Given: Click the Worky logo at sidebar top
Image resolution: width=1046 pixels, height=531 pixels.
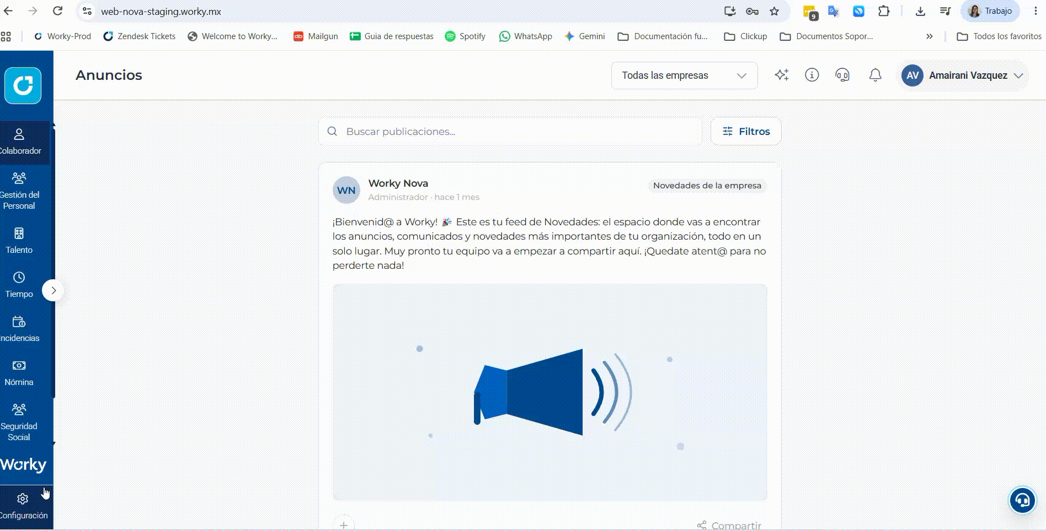Looking at the screenshot, I should point(23,85).
